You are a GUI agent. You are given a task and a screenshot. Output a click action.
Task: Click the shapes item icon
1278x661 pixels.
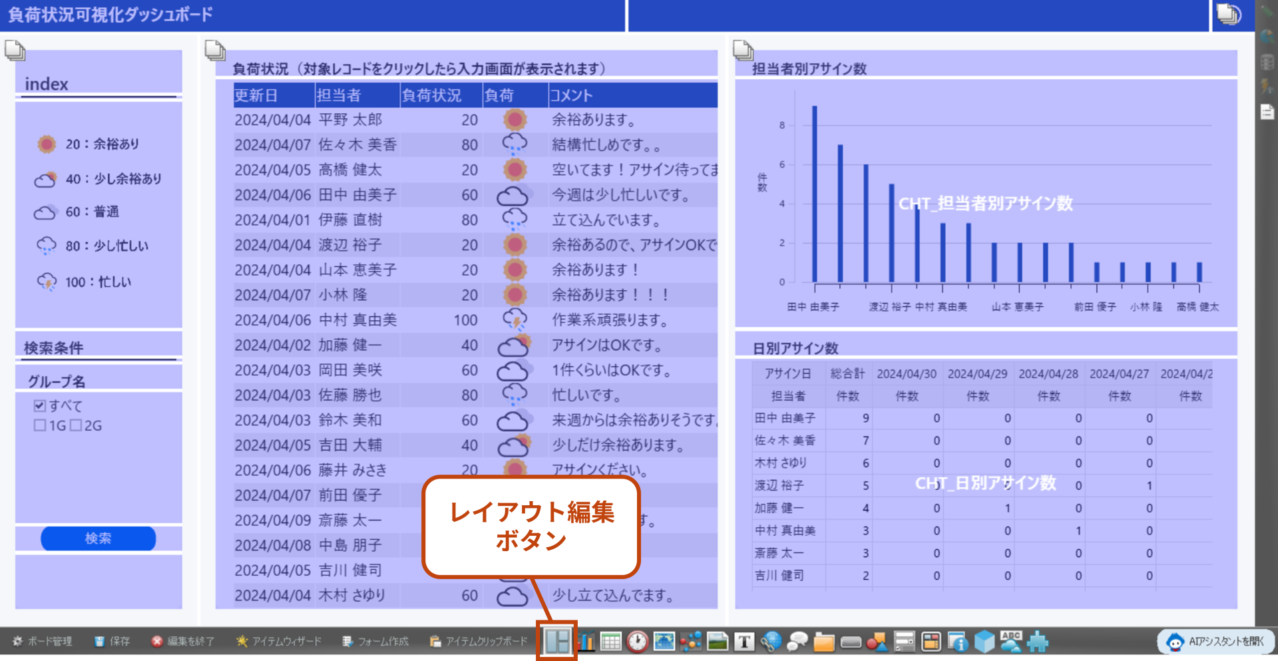(877, 641)
